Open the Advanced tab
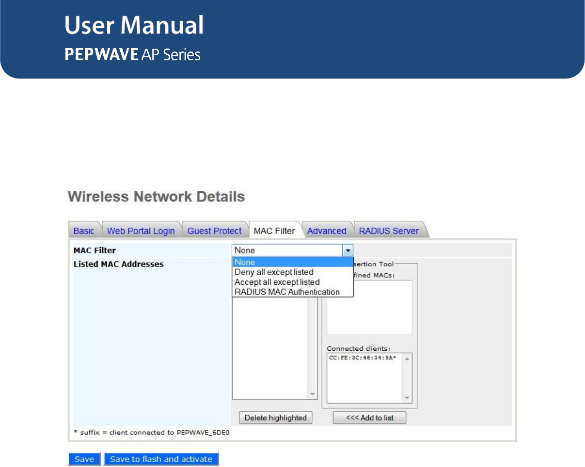Screen dimensions: 585x467 coord(327,231)
